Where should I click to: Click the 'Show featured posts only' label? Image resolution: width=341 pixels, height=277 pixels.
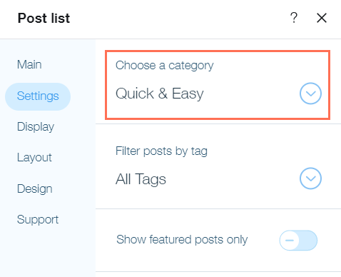(x=182, y=240)
